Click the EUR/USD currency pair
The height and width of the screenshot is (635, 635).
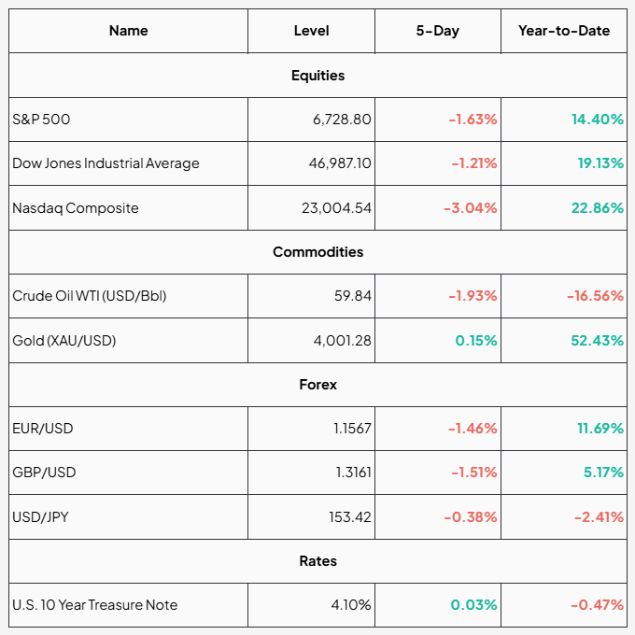(42, 429)
